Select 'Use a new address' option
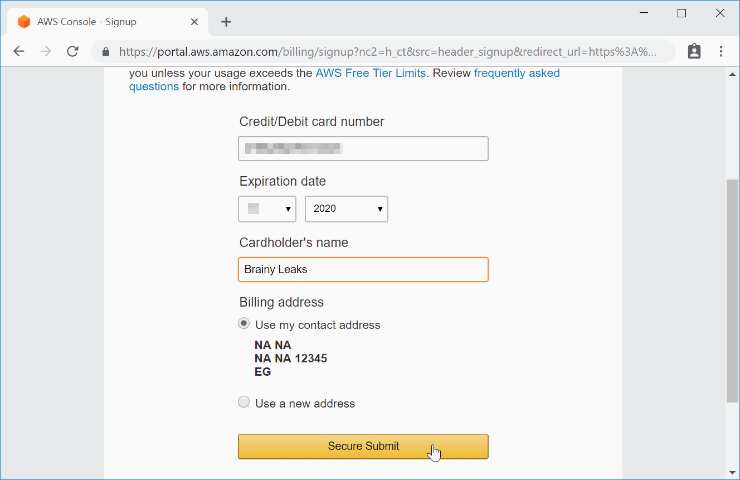 (x=244, y=402)
